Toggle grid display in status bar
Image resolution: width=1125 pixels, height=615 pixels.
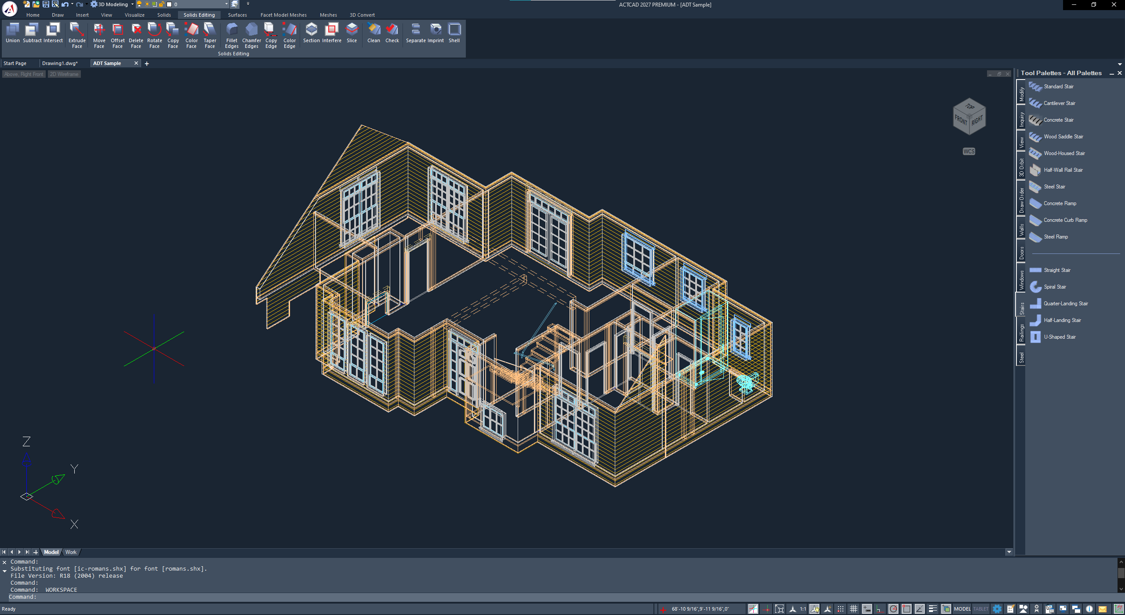pos(853,609)
